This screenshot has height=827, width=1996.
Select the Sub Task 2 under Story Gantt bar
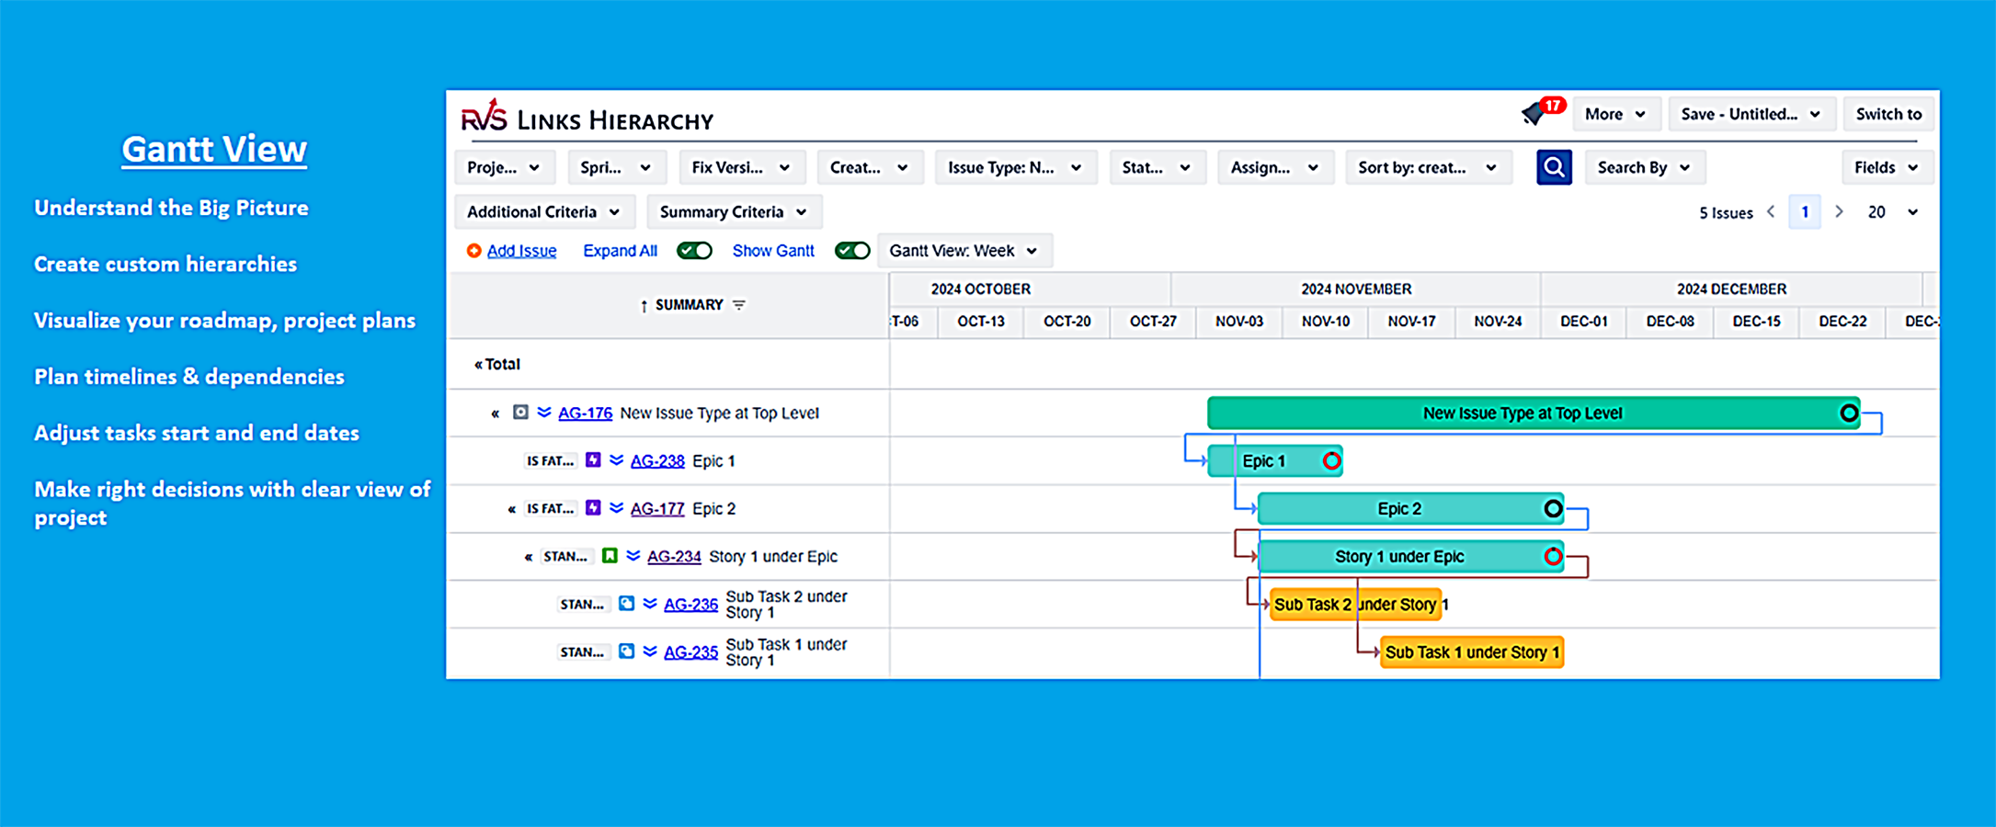point(1355,605)
